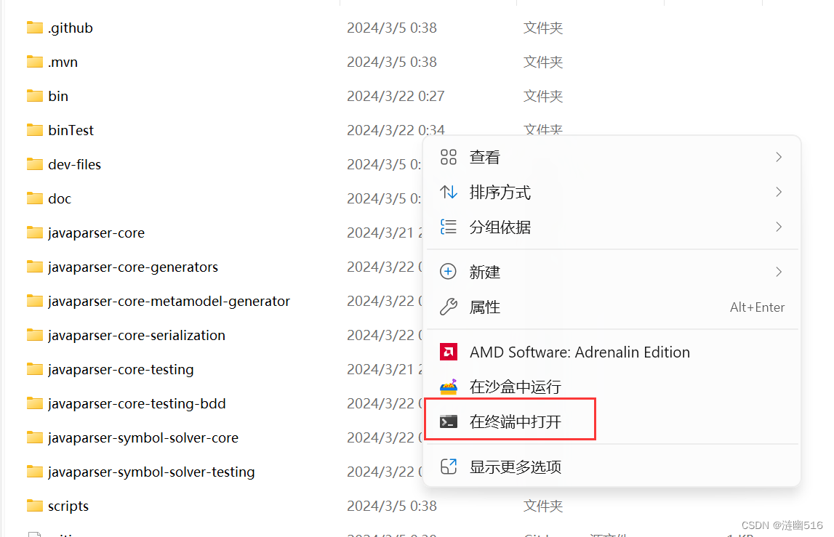Viewport: 834px width, 537px height.
Task: Click the 新建 plus icon
Action: click(449, 271)
